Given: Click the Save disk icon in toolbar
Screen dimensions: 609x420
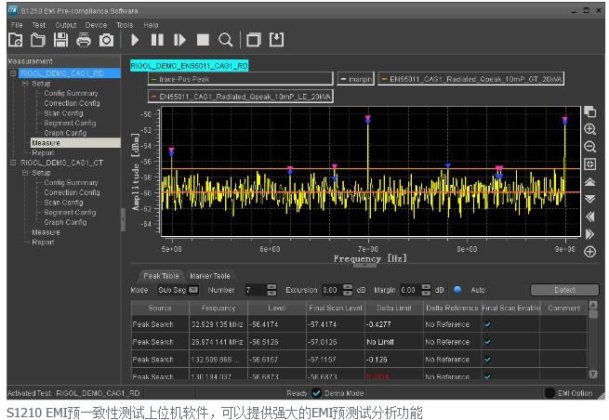Looking at the screenshot, I should click(x=60, y=40).
